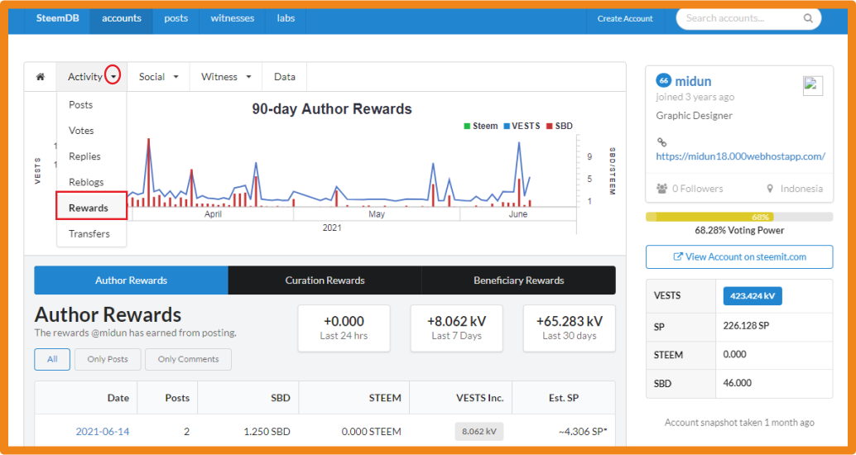Click the voting power progress bar
Screen dimensions: 856x455
point(739,217)
